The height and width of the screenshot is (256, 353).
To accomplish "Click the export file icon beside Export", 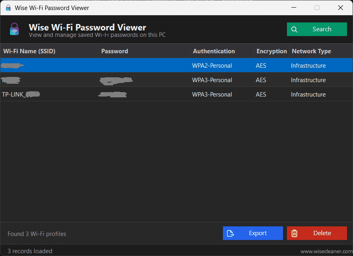I will click(x=231, y=233).
